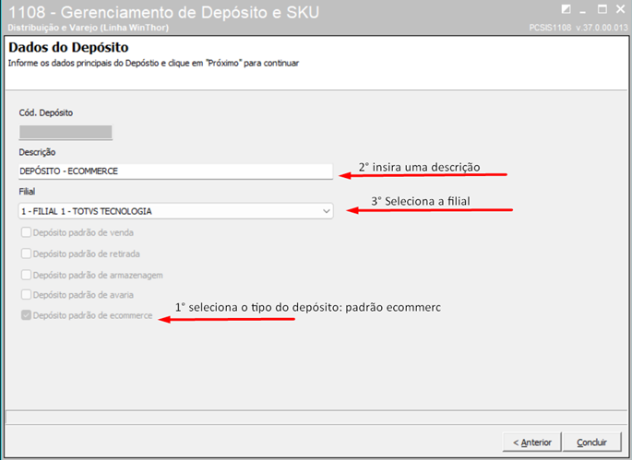Uncheck Depósito padrão de ecommerce checkbox
Viewport: 632px width, 460px height.
[x=25, y=316]
